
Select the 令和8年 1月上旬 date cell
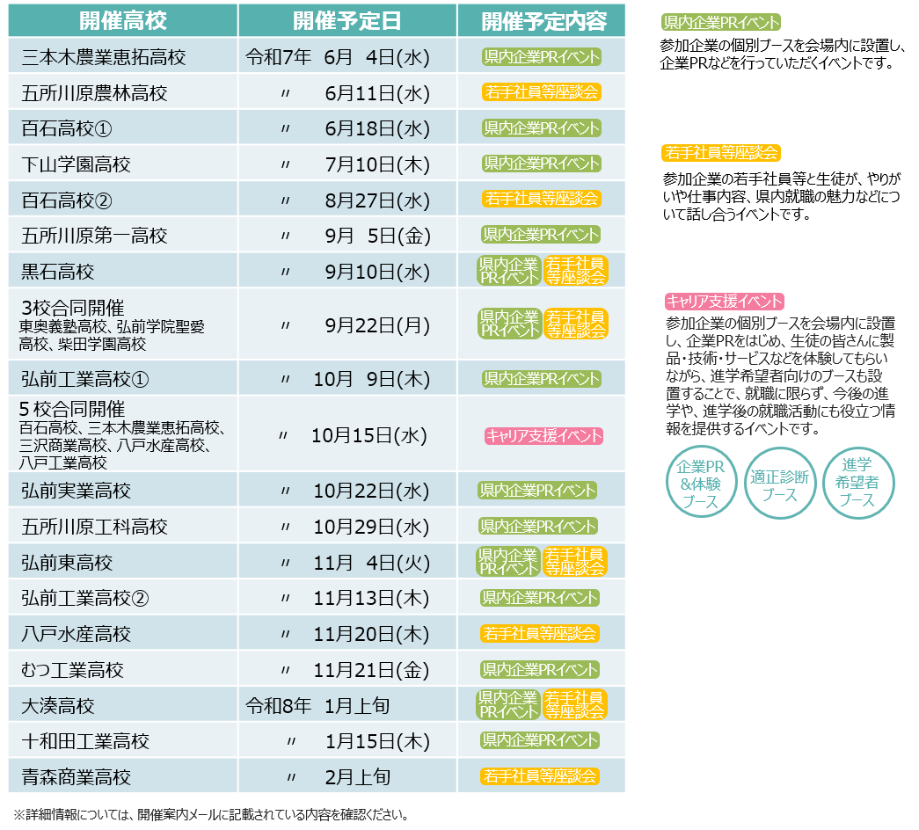tap(347, 704)
